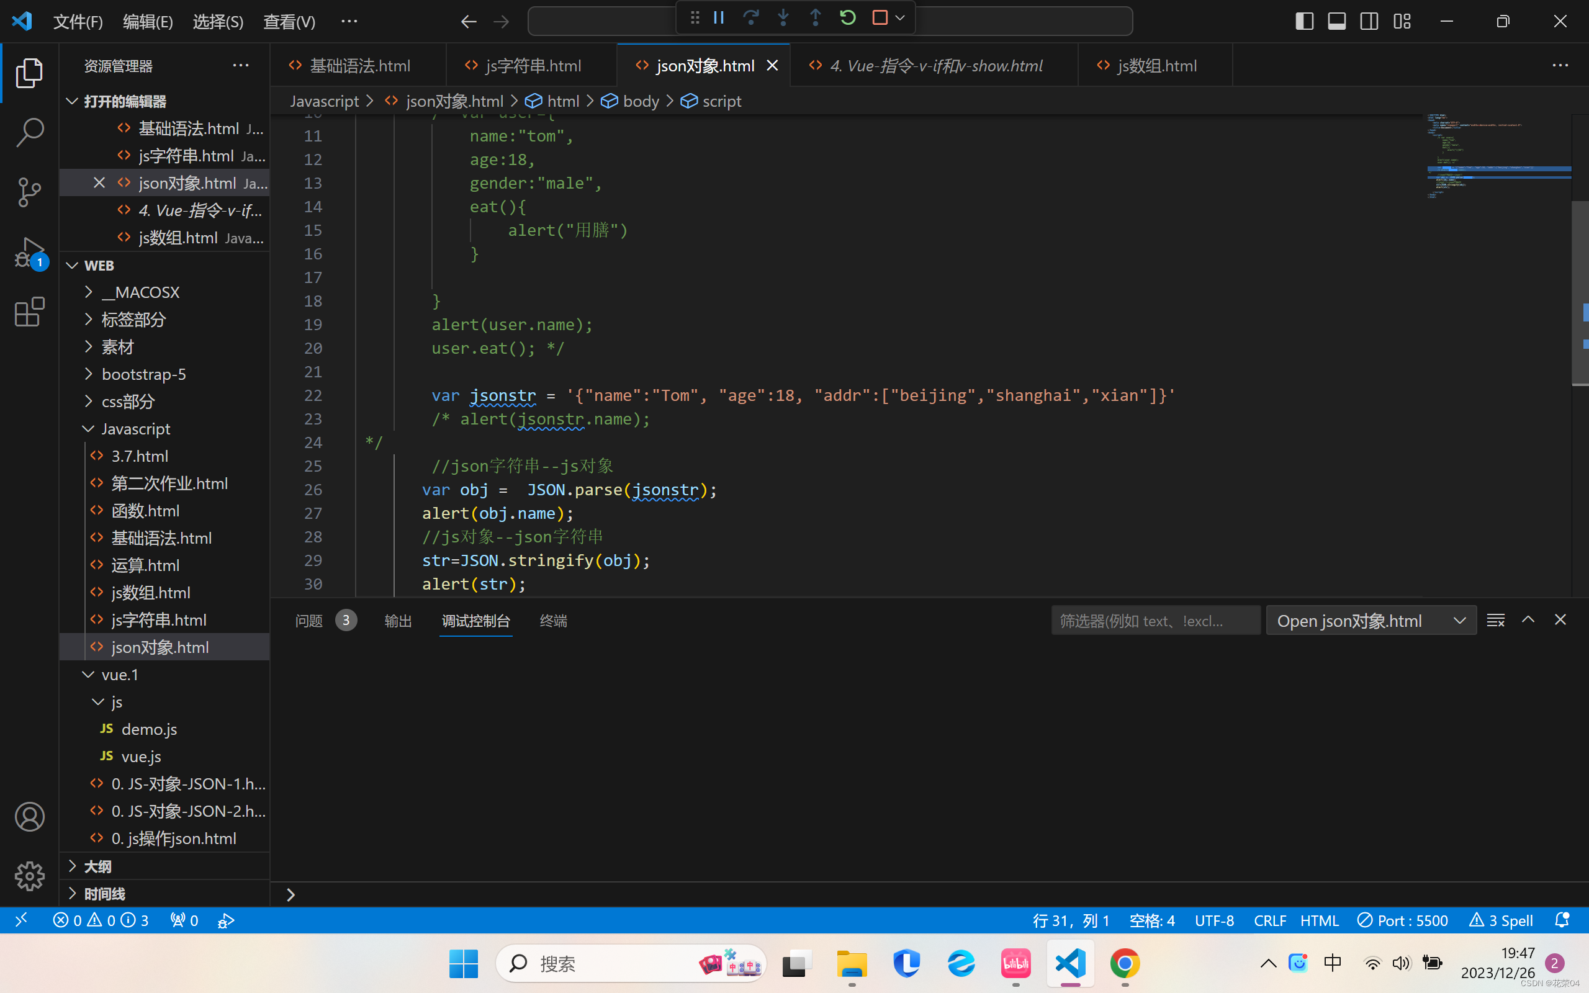The height and width of the screenshot is (993, 1589).
Task: Toggle the secondary sidebar layout button
Action: pos(1369,21)
